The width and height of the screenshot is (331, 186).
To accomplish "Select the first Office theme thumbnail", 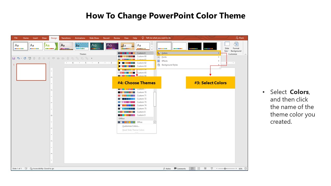I will [21, 46].
